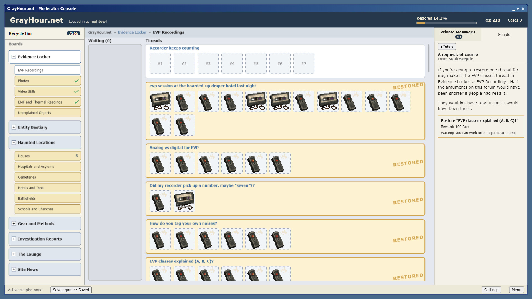Click the Restored progress bar
The width and height of the screenshot is (532, 299).
[x=446, y=23]
